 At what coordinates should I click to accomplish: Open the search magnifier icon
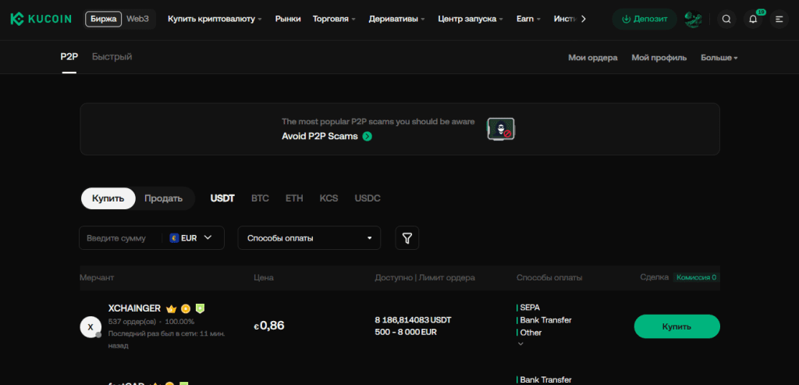pyautogui.click(x=726, y=20)
